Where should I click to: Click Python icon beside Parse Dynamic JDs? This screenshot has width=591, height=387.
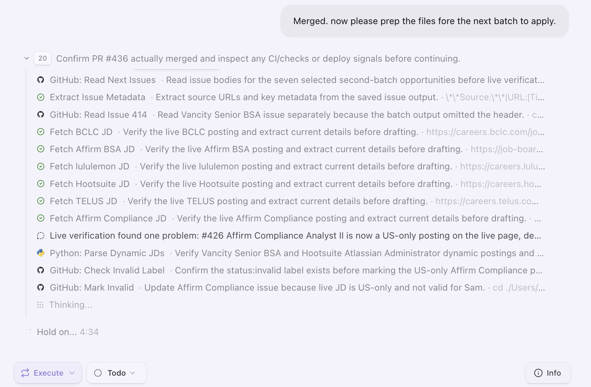pos(41,253)
